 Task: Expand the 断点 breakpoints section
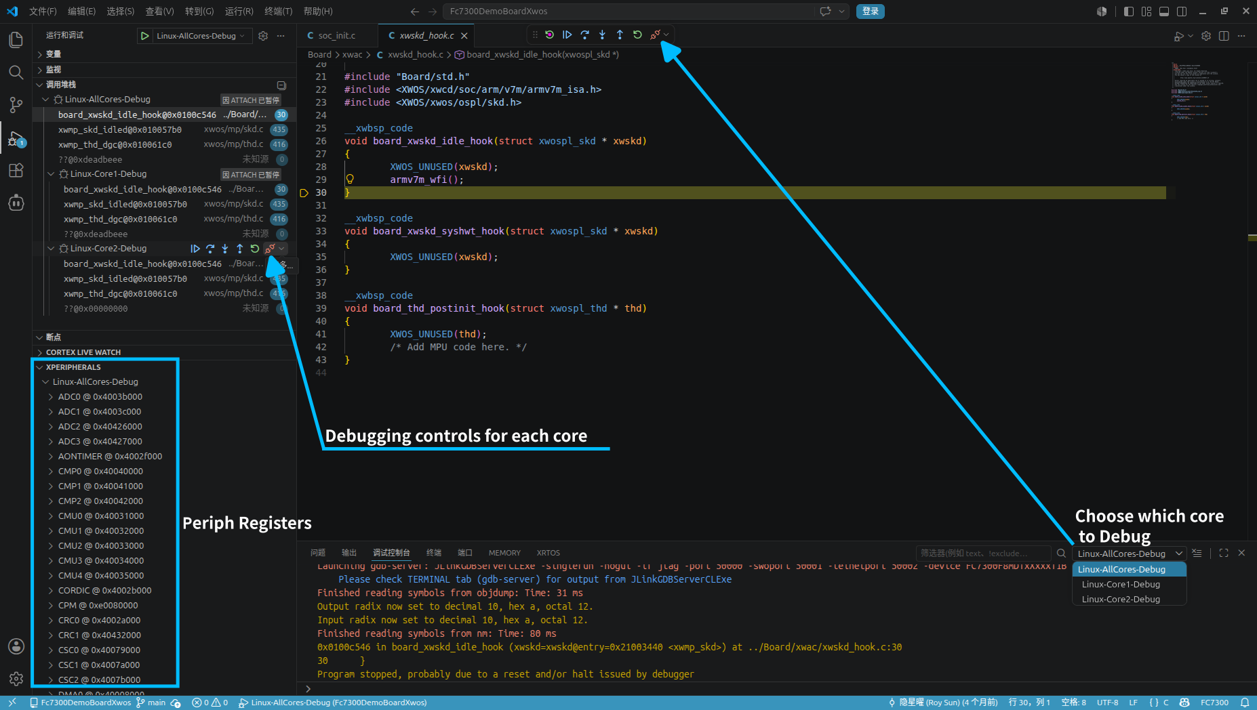[x=165, y=337]
